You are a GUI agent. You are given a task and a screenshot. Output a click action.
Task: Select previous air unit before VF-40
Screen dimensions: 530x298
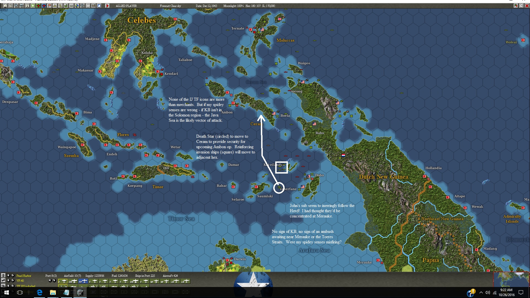pyautogui.click(x=8, y=280)
